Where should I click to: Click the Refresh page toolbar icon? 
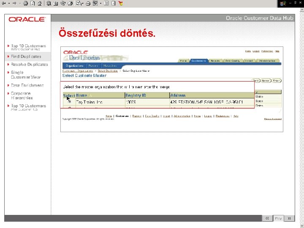tap(33, 3)
